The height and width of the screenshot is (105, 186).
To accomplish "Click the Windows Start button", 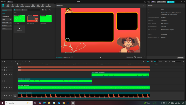I will coord(2,103).
